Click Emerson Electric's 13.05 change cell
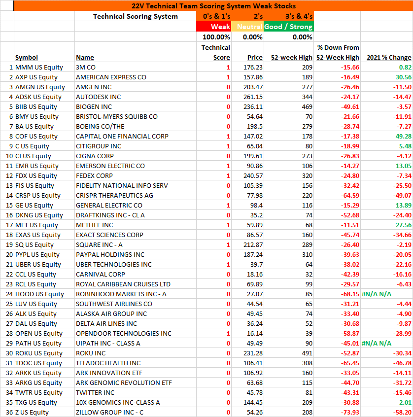Viewport: 413px width, 417px height. (387, 166)
